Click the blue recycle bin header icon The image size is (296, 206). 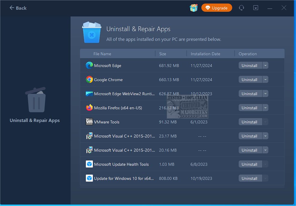click(92, 32)
